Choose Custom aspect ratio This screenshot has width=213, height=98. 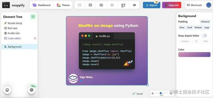pos(185,41)
